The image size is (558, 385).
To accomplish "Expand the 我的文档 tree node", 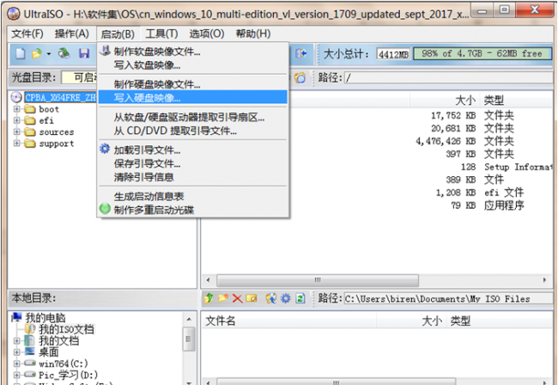I will 16,340.
